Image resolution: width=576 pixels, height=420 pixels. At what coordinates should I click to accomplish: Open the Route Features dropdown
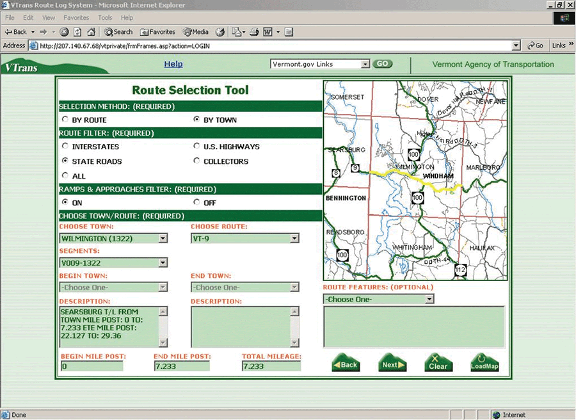(429, 299)
